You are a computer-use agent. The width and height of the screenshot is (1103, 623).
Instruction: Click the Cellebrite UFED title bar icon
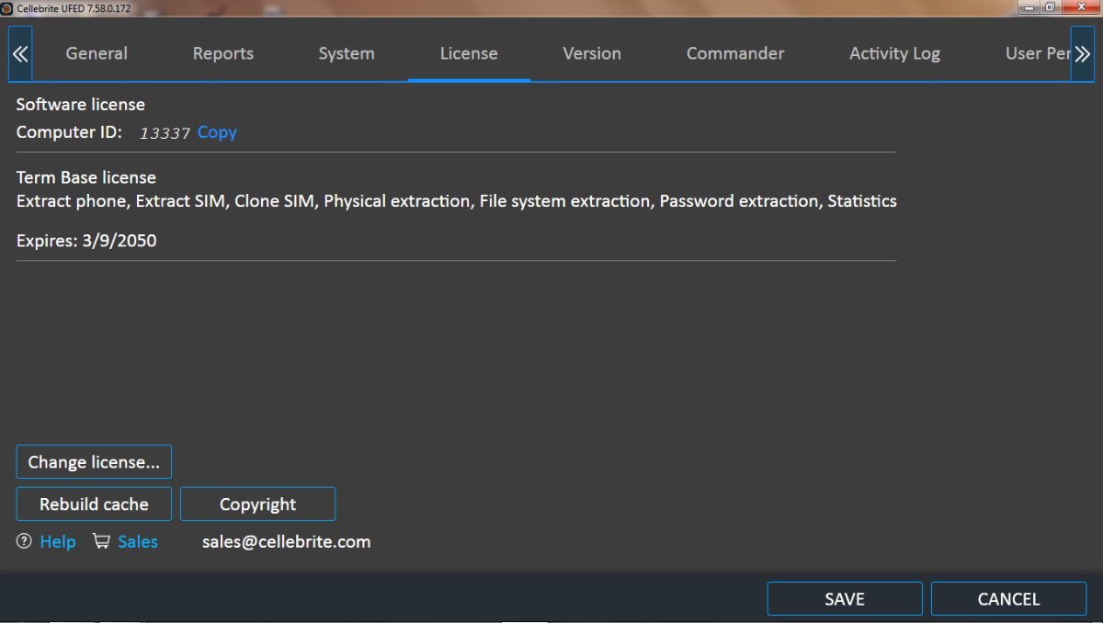coord(6,7)
